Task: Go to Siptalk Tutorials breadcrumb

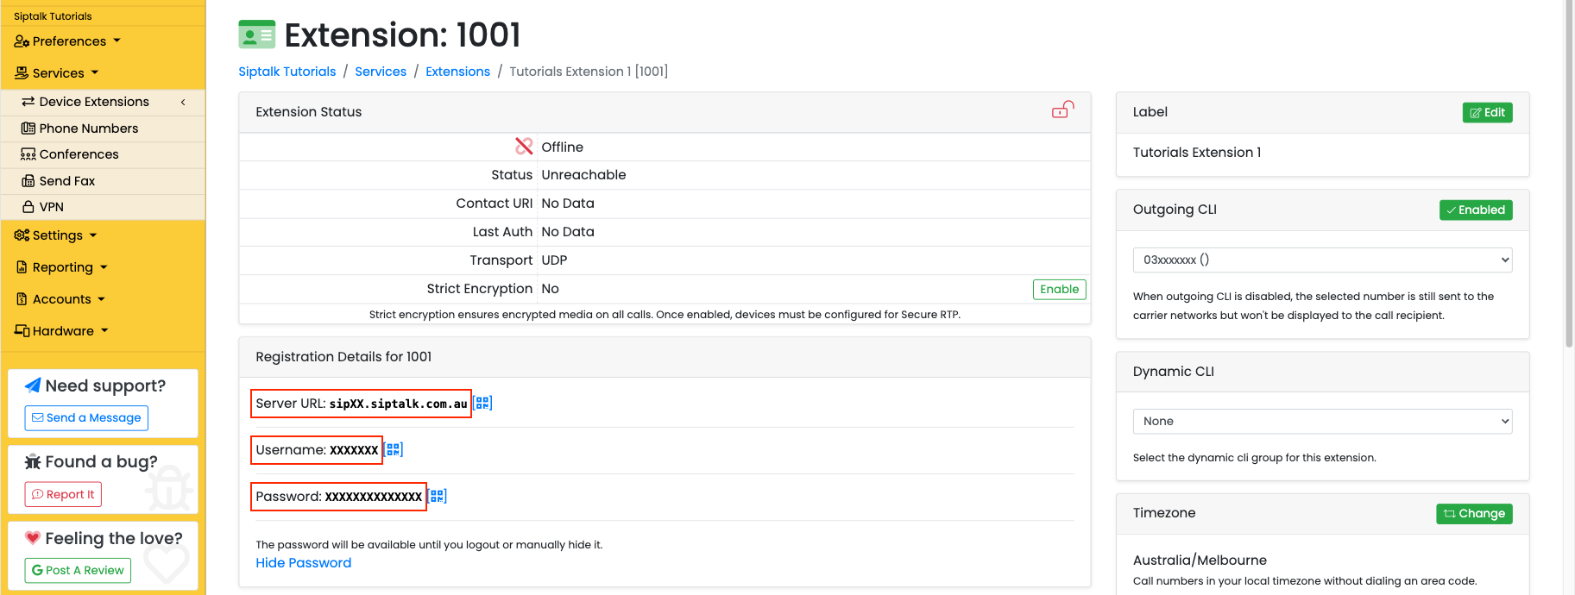Action: pyautogui.click(x=287, y=72)
